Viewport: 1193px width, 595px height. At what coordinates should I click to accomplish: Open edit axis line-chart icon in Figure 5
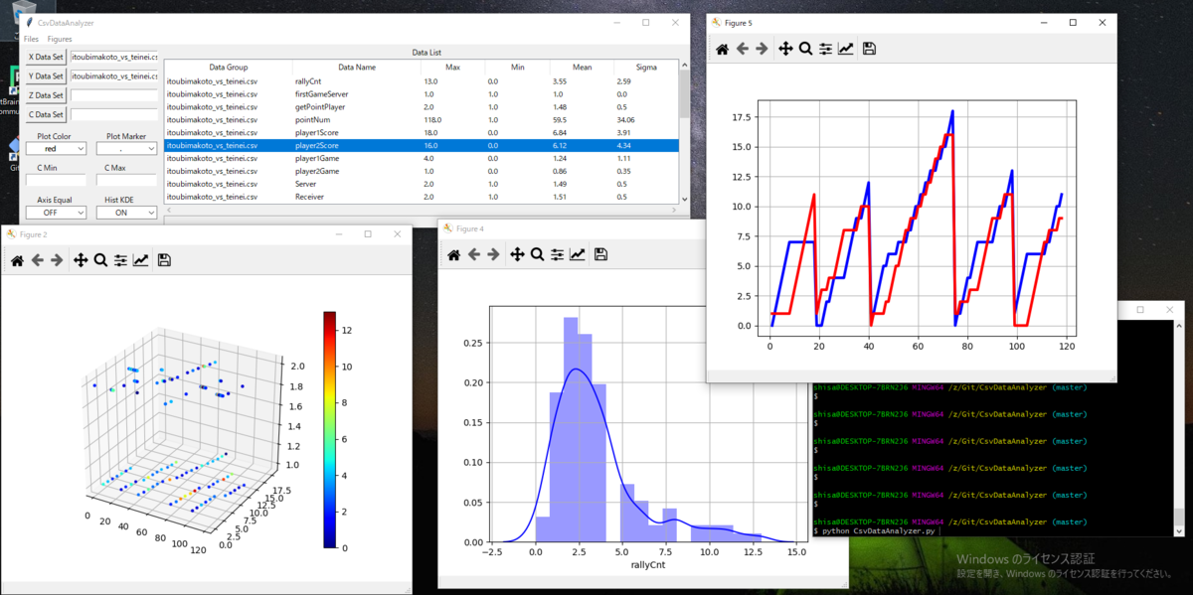pyautogui.click(x=845, y=48)
